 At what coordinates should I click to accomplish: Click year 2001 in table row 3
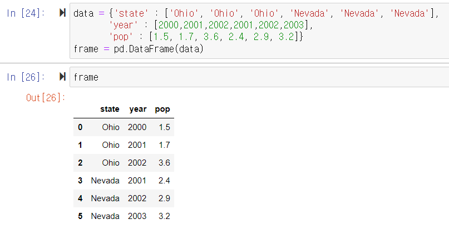[137, 181]
